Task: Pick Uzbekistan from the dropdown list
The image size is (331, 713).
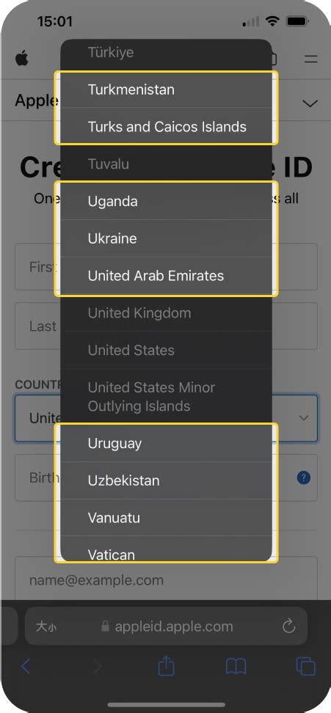Action: point(167,480)
